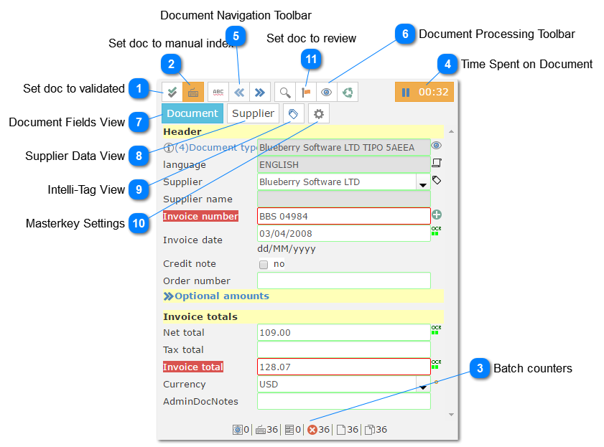Image resolution: width=604 pixels, height=447 pixels.
Task: Click the green plus beside Invoice number
Action: click(437, 215)
